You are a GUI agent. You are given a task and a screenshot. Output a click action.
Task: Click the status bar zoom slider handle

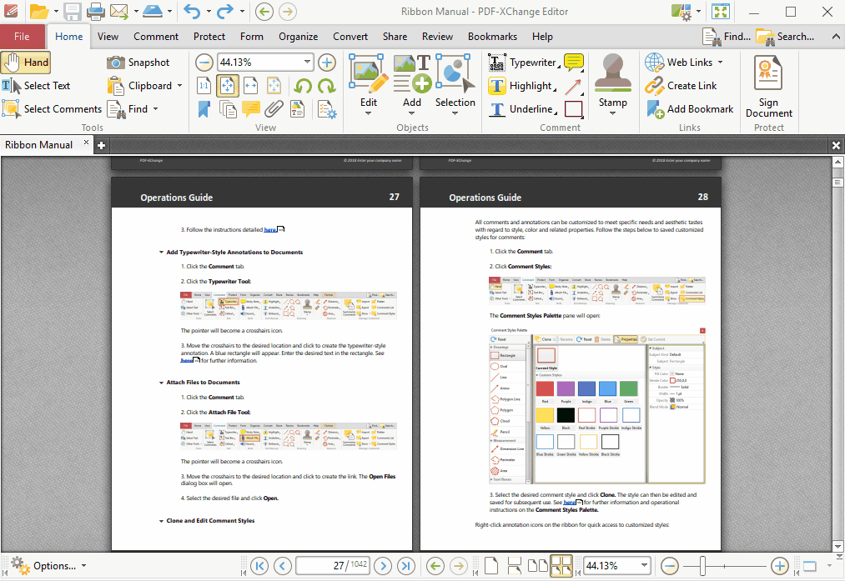pyautogui.click(x=702, y=566)
